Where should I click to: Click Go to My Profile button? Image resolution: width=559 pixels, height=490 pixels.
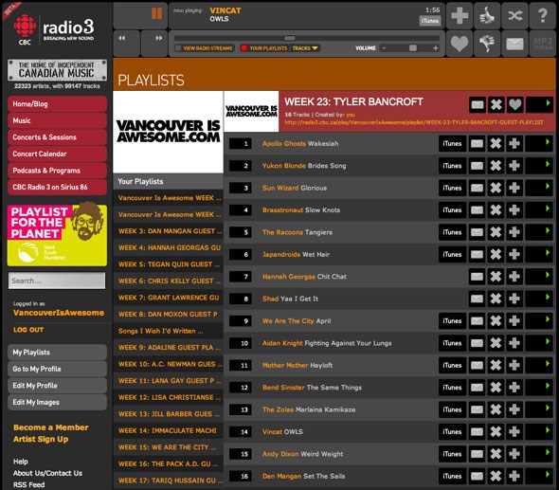(x=57, y=369)
